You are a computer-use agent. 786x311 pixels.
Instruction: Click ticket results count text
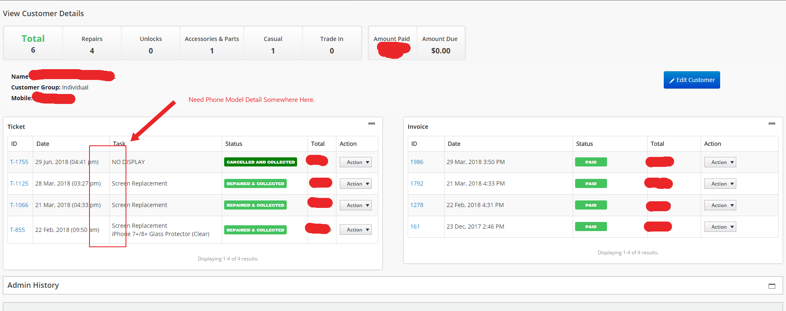click(228, 259)
